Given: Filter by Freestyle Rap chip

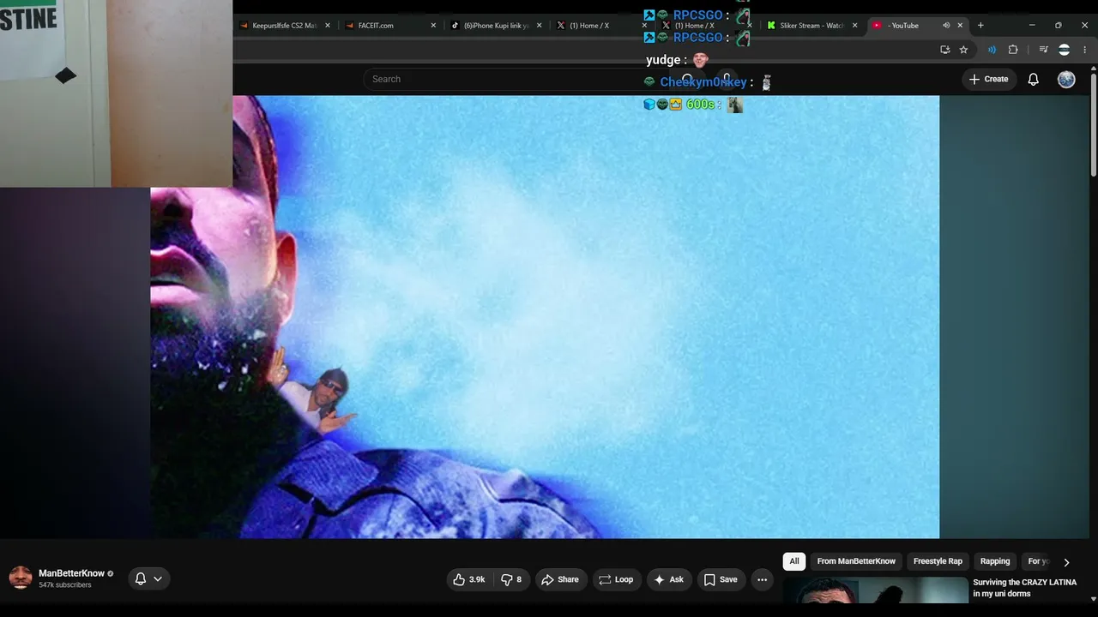Looking at the screenshot, I should pos(938,561).
